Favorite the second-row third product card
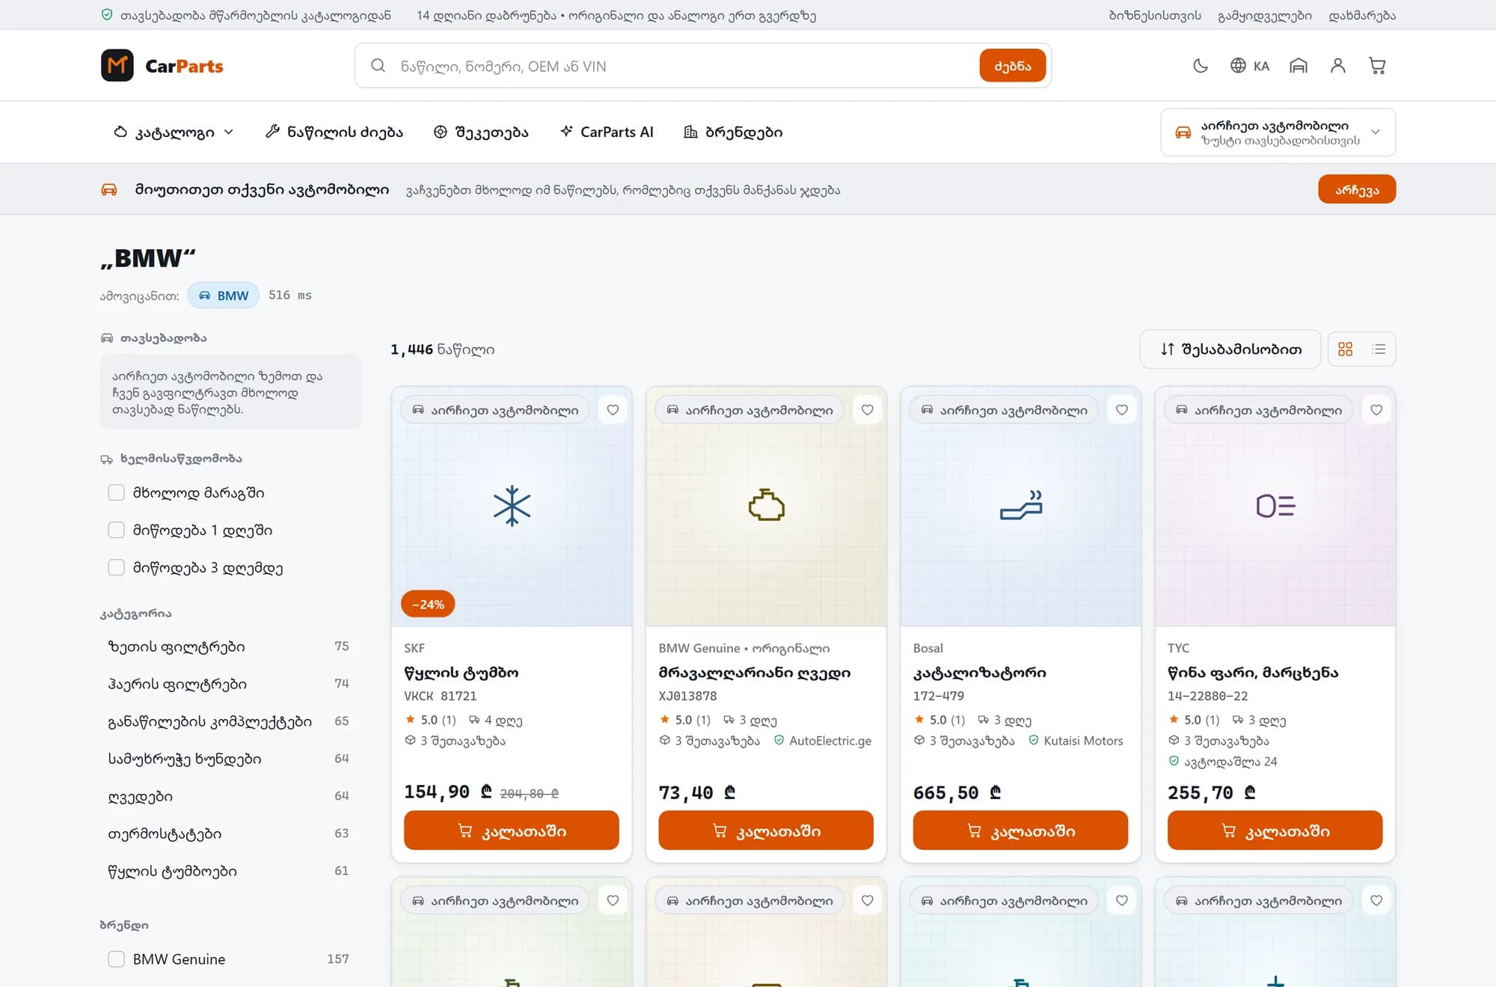The width and height of the screenshot is (1496, 987). click(x=1121, y=901)
